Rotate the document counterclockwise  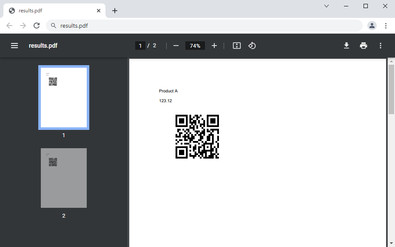pos(252,46)
